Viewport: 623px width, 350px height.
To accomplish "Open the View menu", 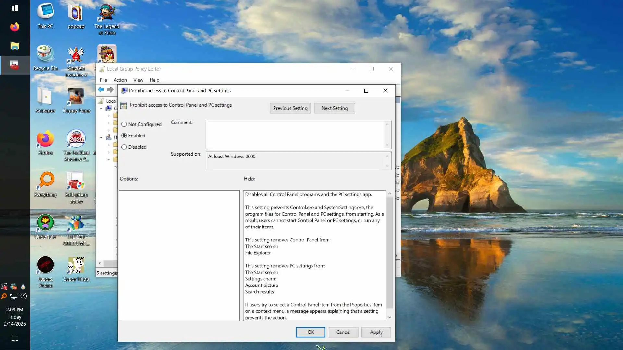I will point(138,80).
